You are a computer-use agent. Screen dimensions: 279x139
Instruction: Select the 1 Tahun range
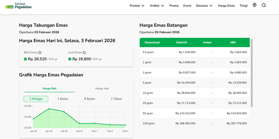[116, 99]
